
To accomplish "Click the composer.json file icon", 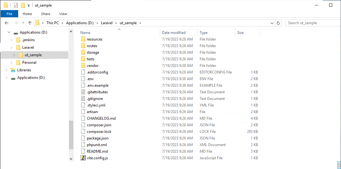I will (x=83, y=125).
